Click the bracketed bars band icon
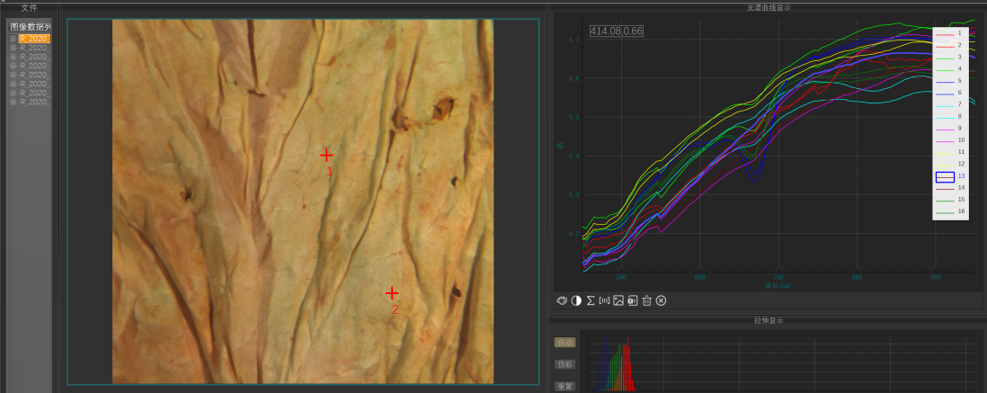 [604, 300]
